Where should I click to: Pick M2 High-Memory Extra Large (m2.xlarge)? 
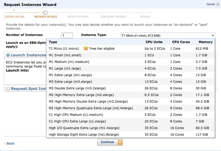(130, 95)
